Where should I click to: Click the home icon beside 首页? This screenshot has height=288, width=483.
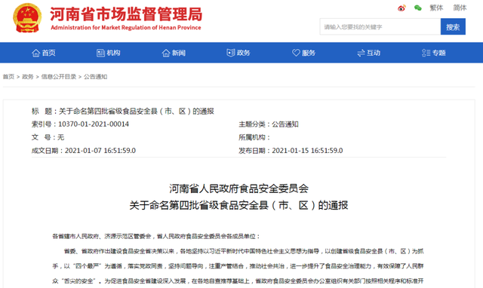coord(35,53)
